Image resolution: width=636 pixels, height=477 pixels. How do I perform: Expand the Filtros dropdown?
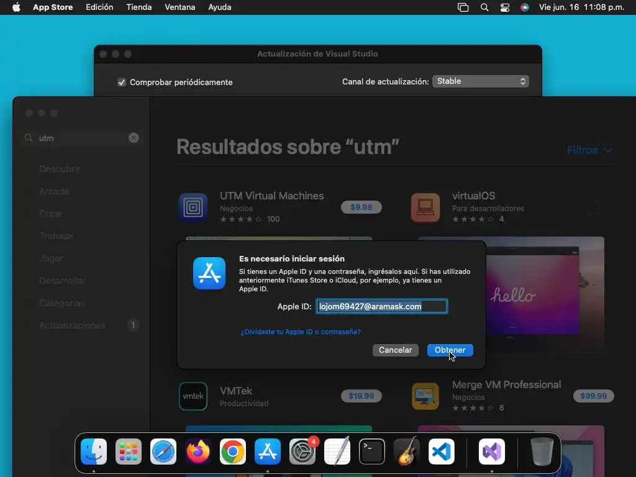point(589,150)
